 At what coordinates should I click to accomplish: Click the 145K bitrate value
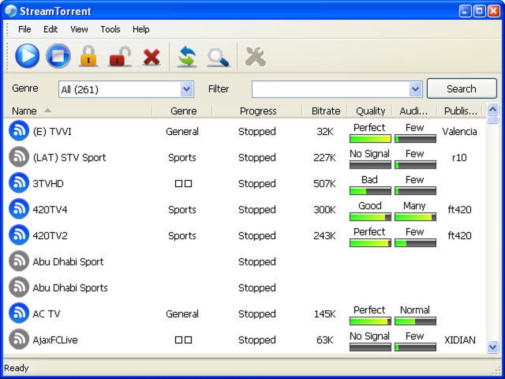325,314
